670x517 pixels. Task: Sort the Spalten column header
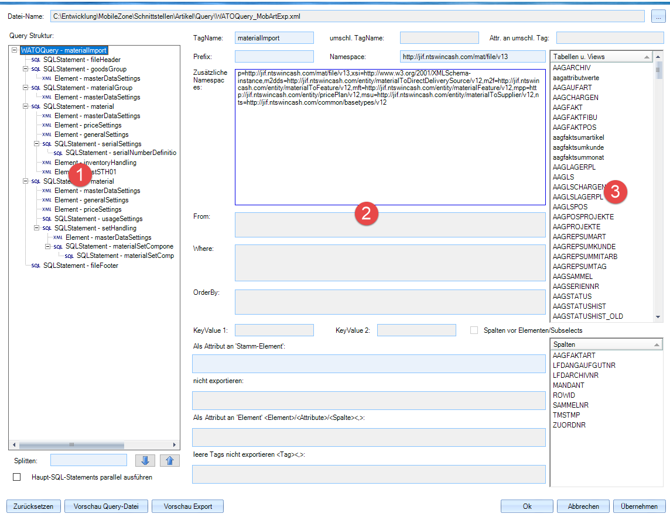click(x=606, y=344)
